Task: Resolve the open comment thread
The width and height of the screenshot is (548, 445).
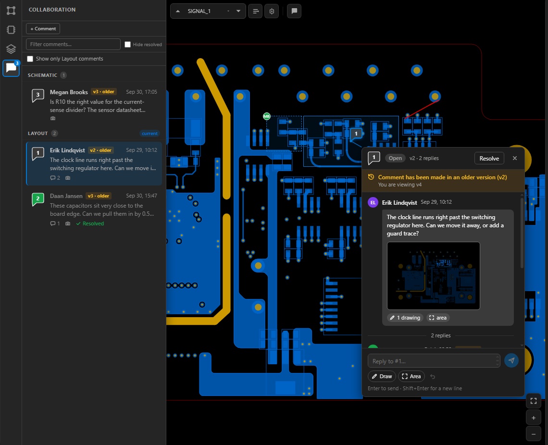Action: click(x=489, y=158)
